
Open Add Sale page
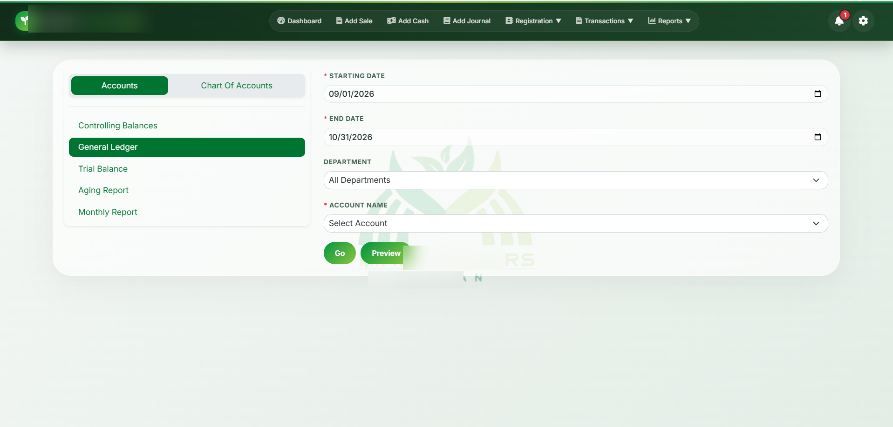354,21
